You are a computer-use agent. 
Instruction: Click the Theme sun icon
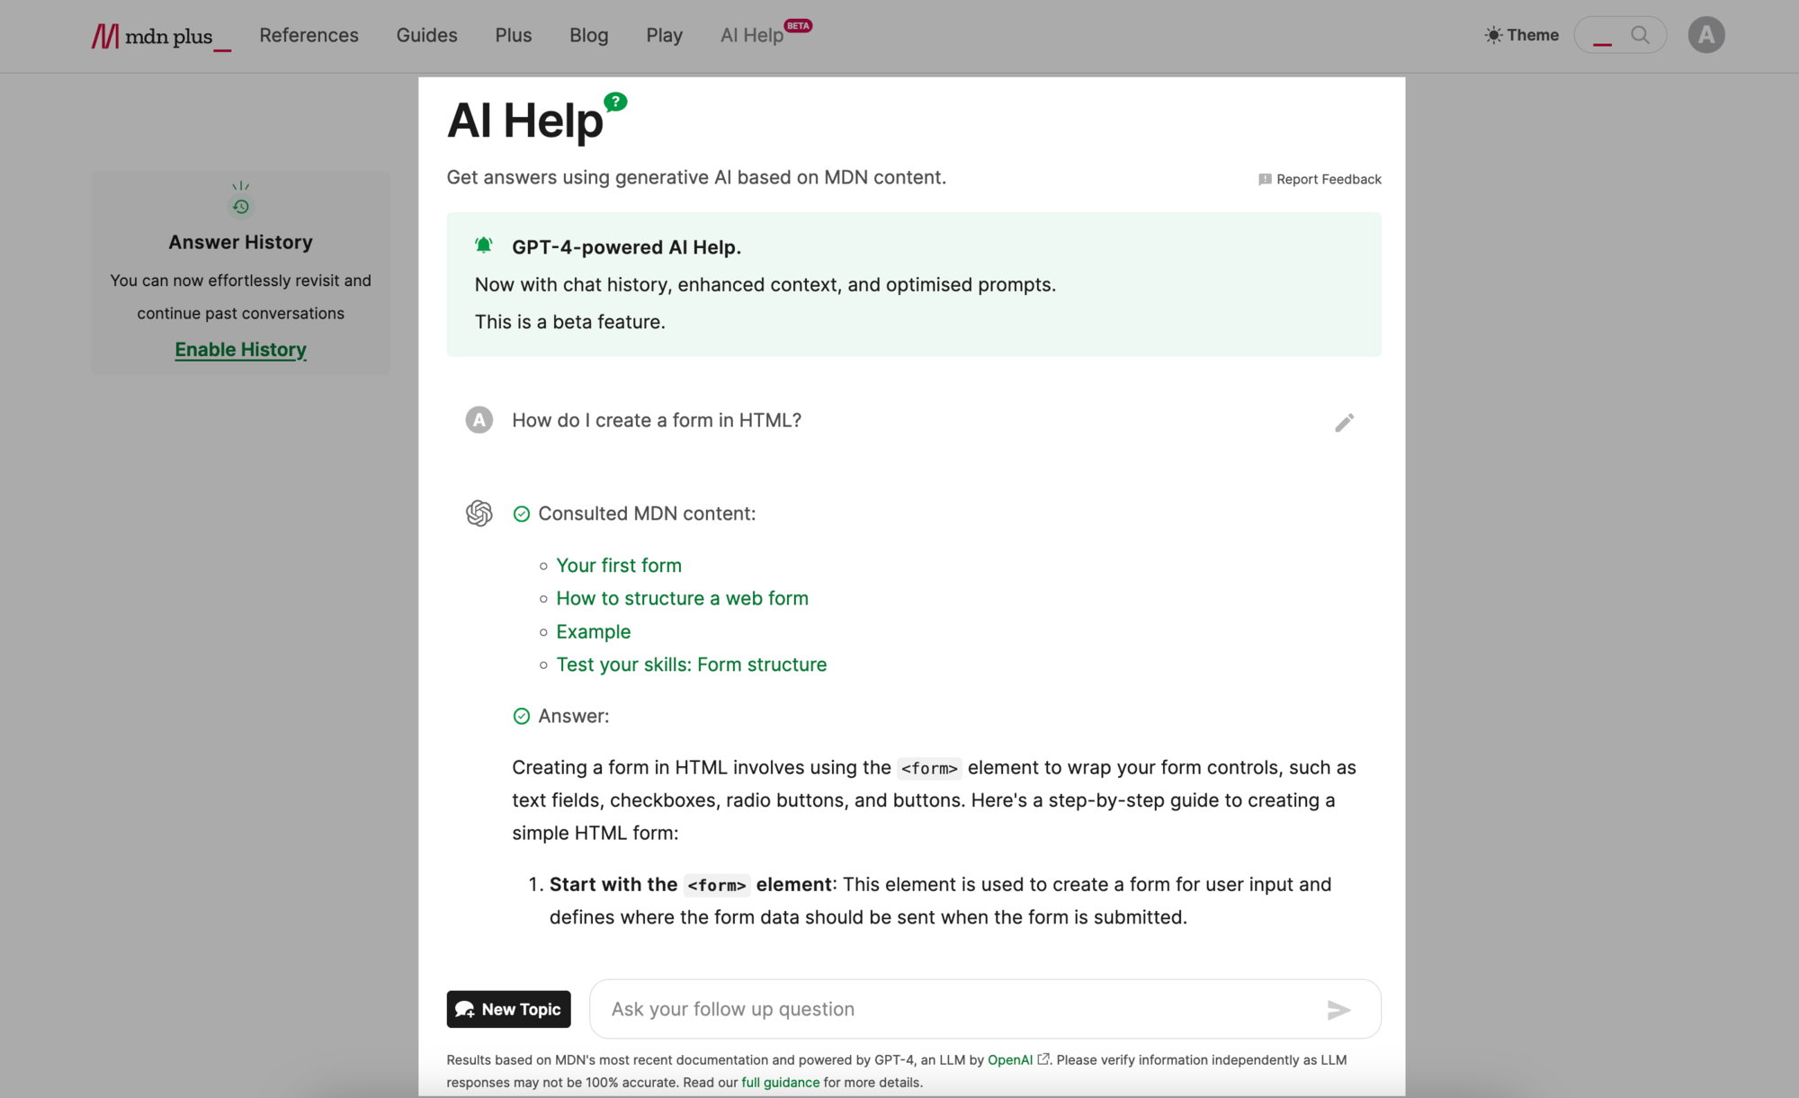[x=1493, y=35]
